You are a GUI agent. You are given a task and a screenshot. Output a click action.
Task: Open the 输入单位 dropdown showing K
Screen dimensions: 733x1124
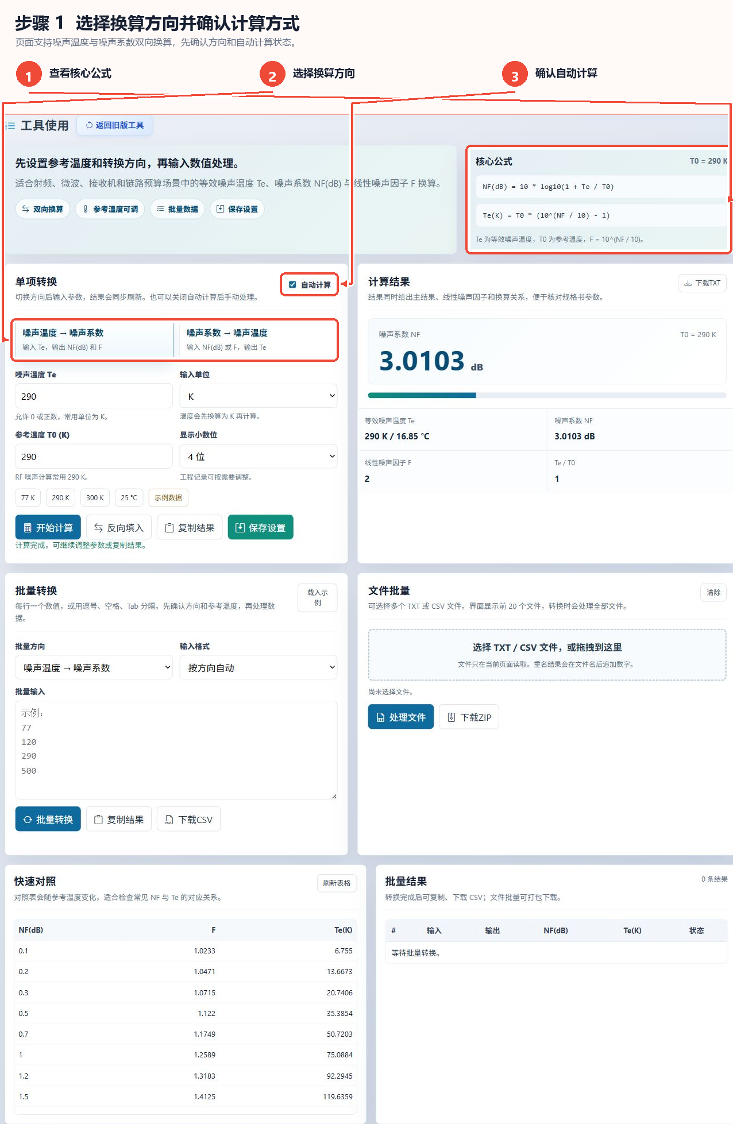coord(259,396)
